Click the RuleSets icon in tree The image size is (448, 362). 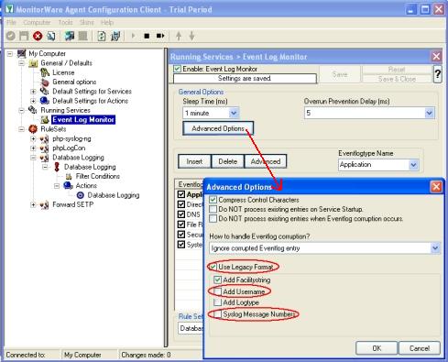(33, 129)
